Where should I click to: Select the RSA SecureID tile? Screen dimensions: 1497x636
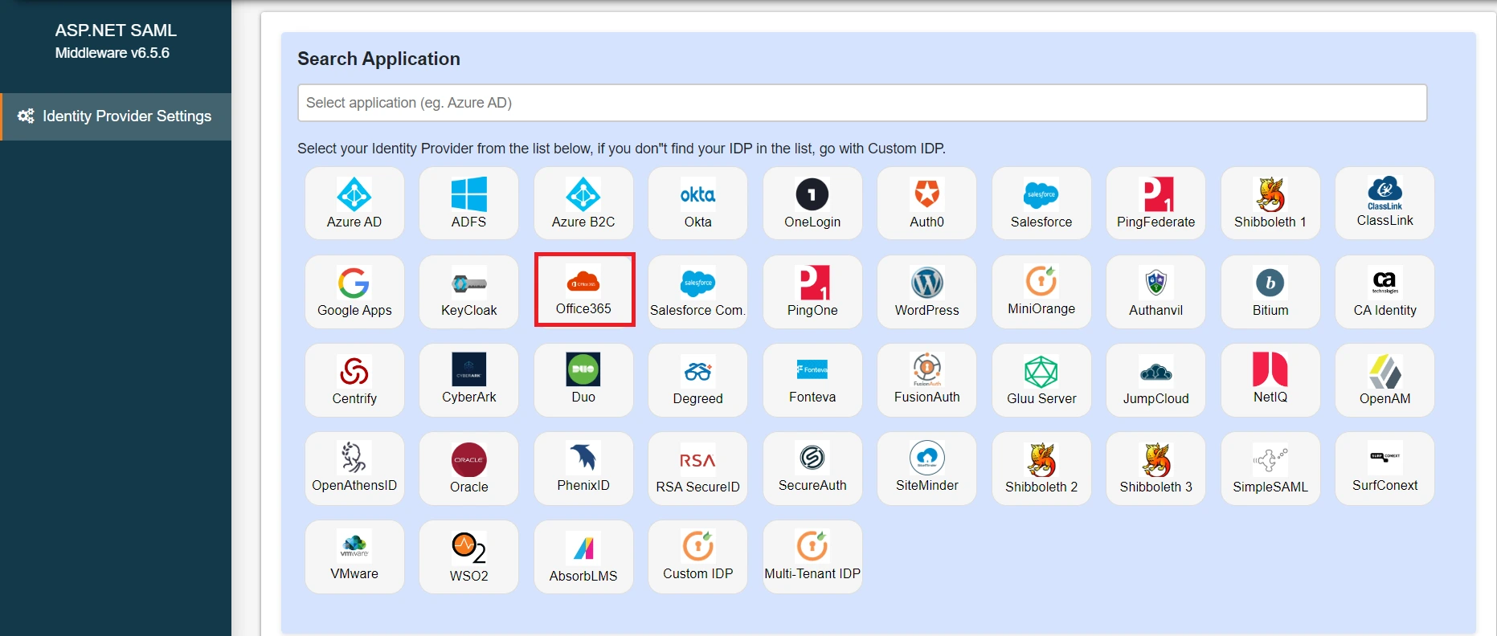[697, 468]
